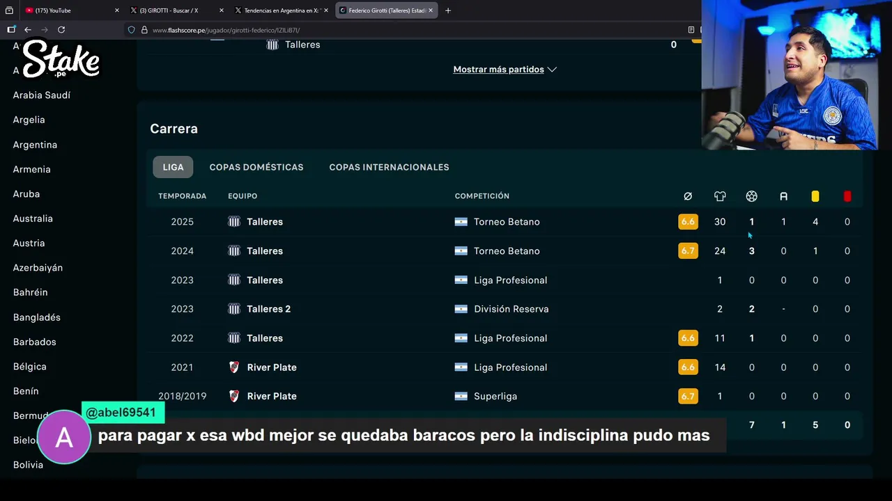The width and height of the screenshot is (892, 501).
Task: Open Talleres team in 2025 row
Action: click(265, 222)
